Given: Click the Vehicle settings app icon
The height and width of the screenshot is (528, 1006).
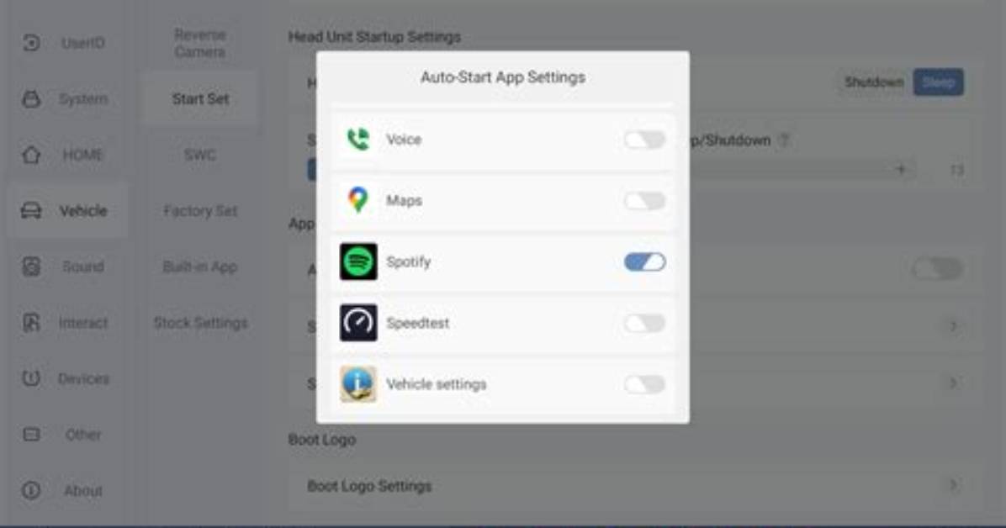Looking at the screenshot, I should point(358,383).
